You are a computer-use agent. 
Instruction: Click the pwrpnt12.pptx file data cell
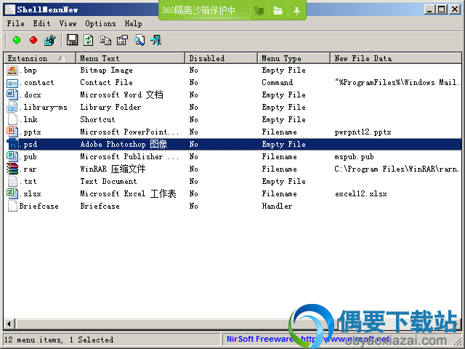363,132
